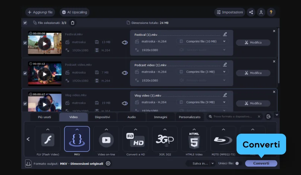Viewport: 301px width, 175px height.
Task: Choose the HTML5 Video format icon
Action: click(194, 139)
